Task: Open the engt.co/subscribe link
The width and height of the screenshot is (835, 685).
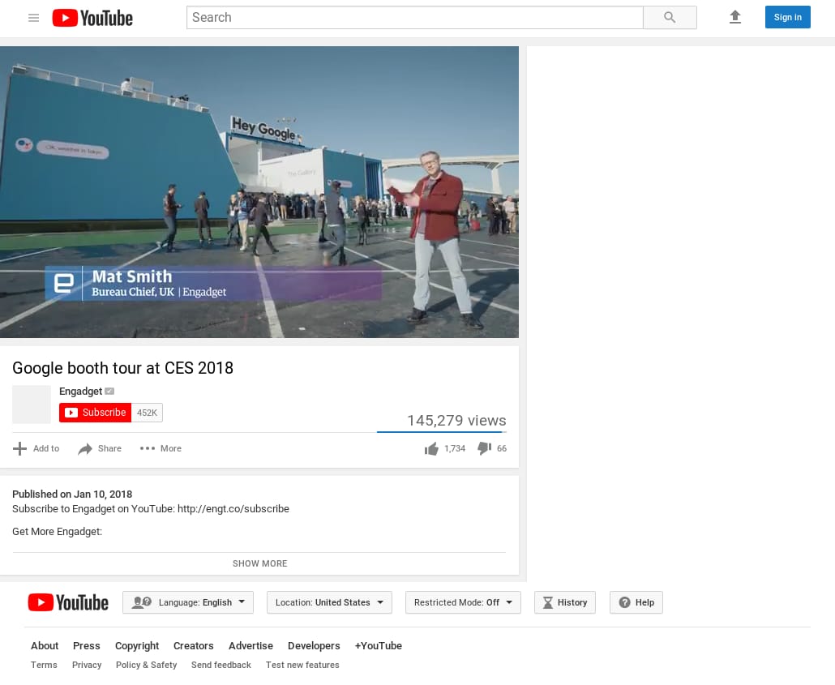Action: (x=233, y=509)
